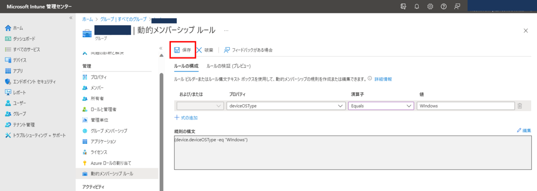Open ダッシュボード in the sidebar
Image resolution: width=537 pixels, height=191 pixels.
[20, 38]
